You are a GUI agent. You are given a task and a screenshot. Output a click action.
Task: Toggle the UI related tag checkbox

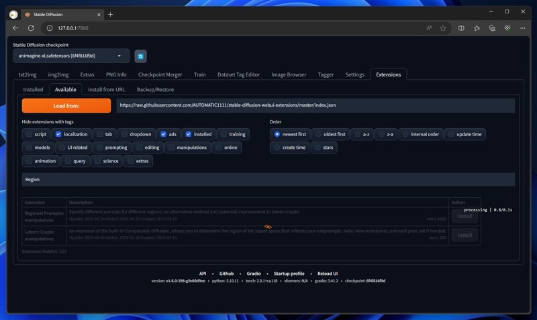point(62,148)
